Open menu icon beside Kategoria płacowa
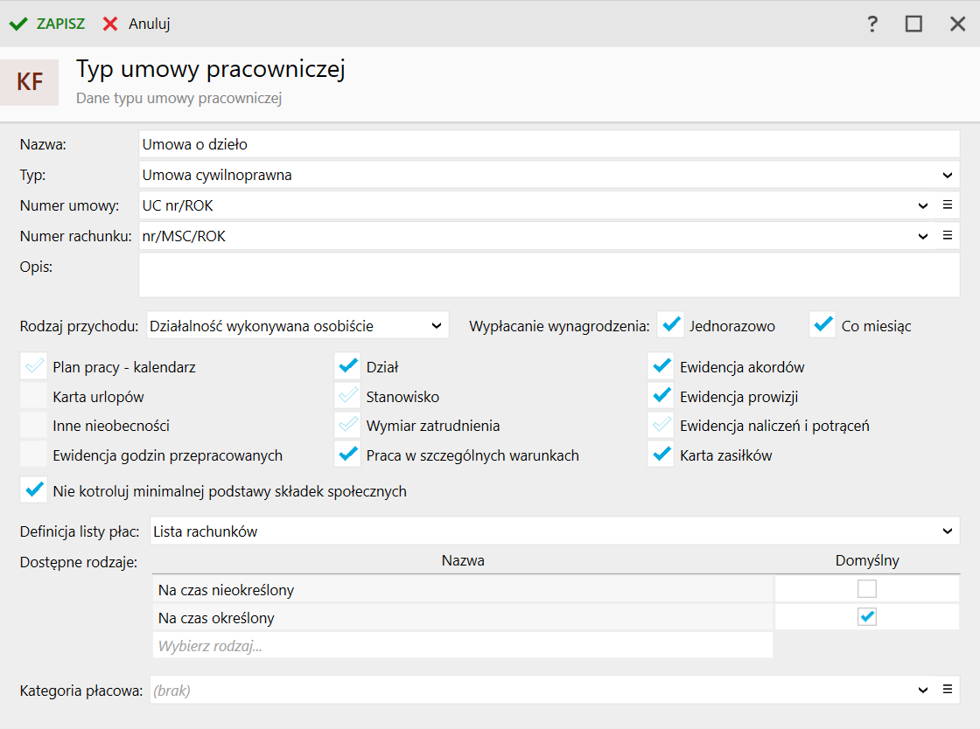The image size is (980, 729). click(x=947, y=690)
